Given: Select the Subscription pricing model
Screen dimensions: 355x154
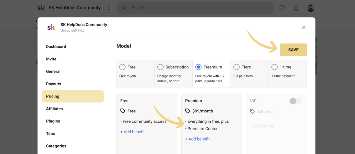Looking at the screenshot, I should pyautogui.click(x=161, y=67).
